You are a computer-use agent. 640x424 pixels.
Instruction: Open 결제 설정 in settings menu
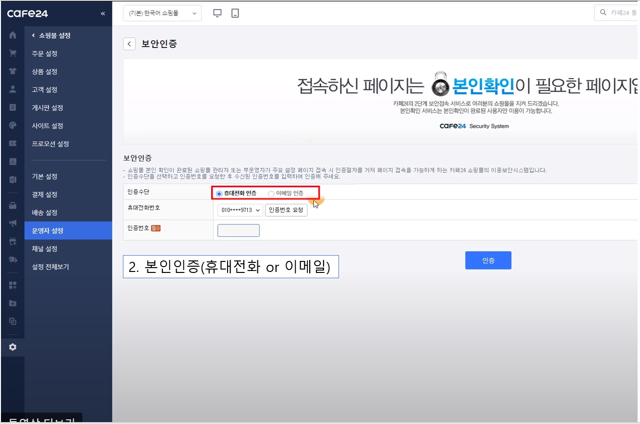click(x=45, y=194)
